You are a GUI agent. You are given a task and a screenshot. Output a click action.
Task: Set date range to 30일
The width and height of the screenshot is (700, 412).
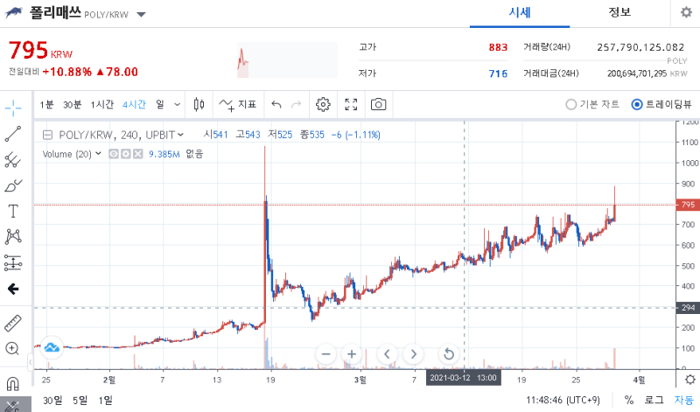pos(52,401)
